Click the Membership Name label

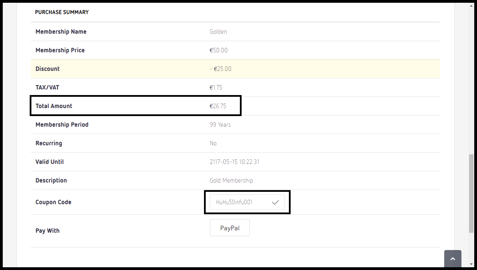[x=61, y=32]
